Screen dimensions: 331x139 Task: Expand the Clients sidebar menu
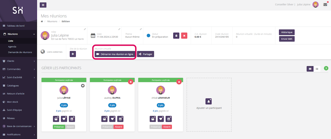pyautogui.click(x=18, y=61)
